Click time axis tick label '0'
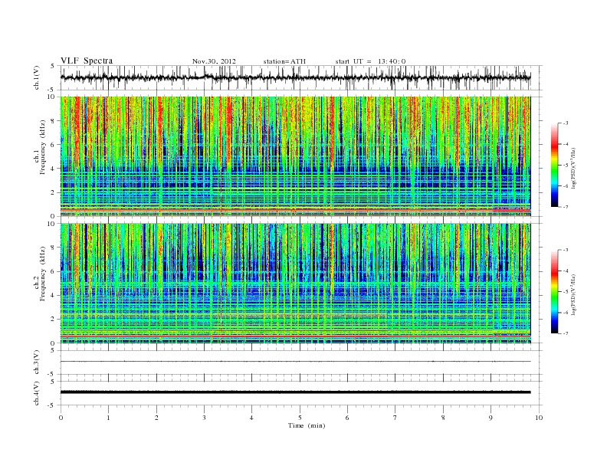The height and width of the screenshot is (469, 607). [x=61, y=418]
